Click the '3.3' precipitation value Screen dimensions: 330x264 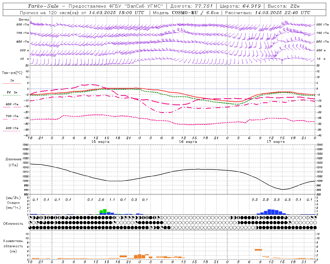(277, 200)
